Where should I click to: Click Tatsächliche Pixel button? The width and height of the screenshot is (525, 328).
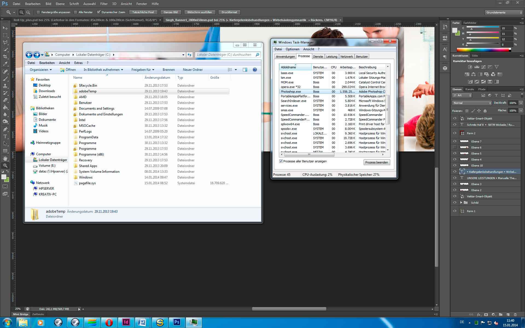click(143, 12)
